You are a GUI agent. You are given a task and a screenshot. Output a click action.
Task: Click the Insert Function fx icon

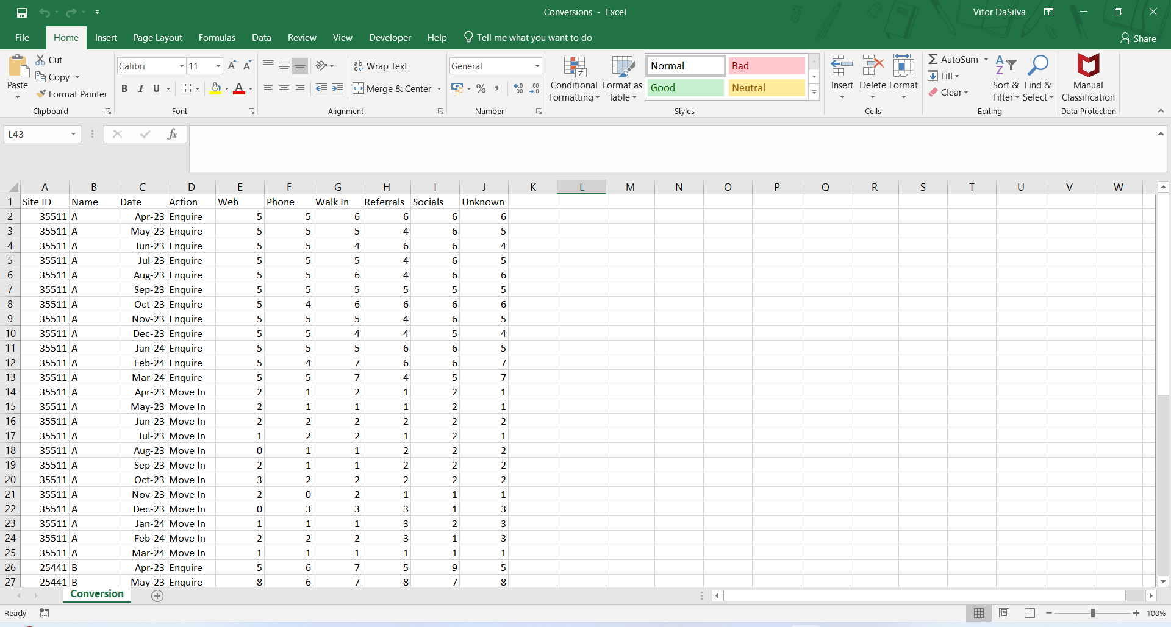click(x=172, y=134)
